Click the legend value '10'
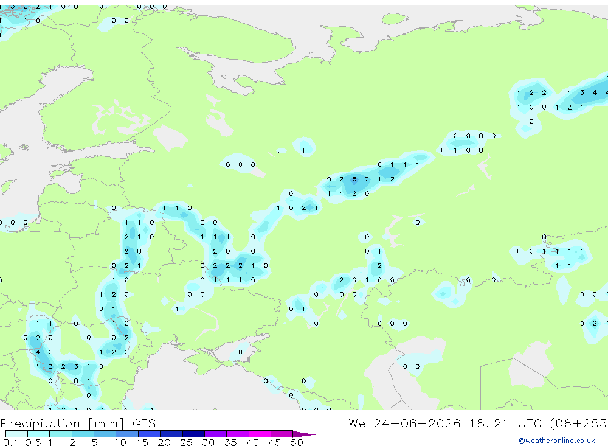Viewport: 608px width, 446px height. pos(120,442)
